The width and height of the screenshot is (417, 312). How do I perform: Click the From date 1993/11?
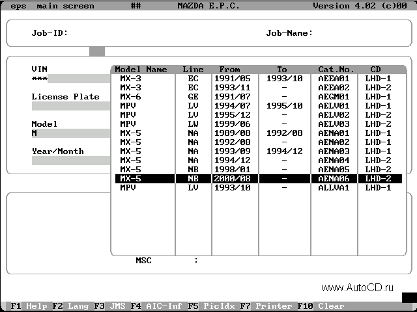click(x=233, y=88)
